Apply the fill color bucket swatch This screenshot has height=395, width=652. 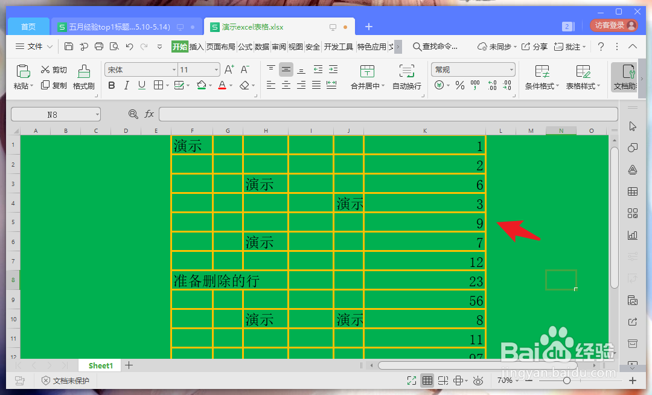point(201,85)
